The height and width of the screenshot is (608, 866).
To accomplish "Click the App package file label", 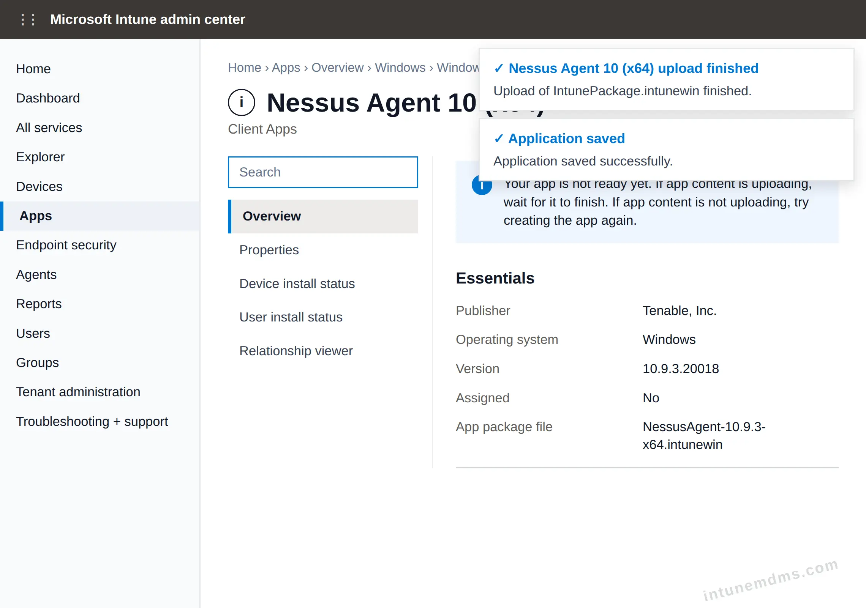I will click(x=504, y=427).
